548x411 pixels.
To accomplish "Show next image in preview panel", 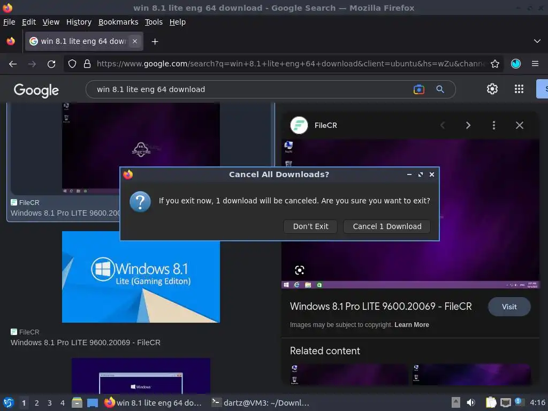I will click(x=468, y=125).
